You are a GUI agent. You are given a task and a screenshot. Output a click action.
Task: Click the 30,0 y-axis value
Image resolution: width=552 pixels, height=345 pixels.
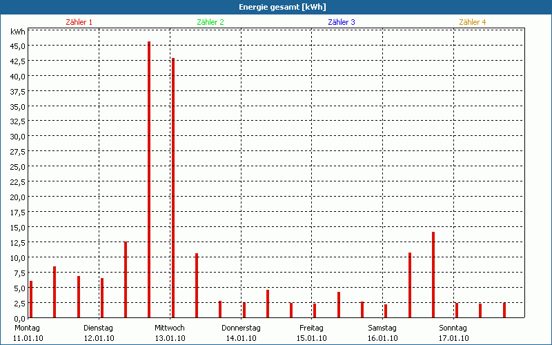tap(18, 137)
